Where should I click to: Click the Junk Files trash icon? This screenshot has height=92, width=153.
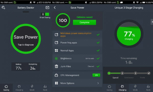56,66
